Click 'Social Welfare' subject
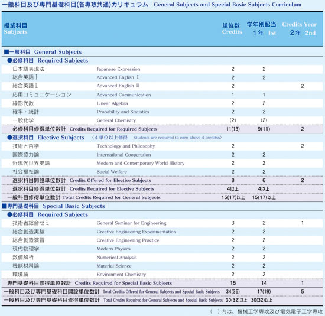Screen dimensions: 325x316 click(112, 172)
